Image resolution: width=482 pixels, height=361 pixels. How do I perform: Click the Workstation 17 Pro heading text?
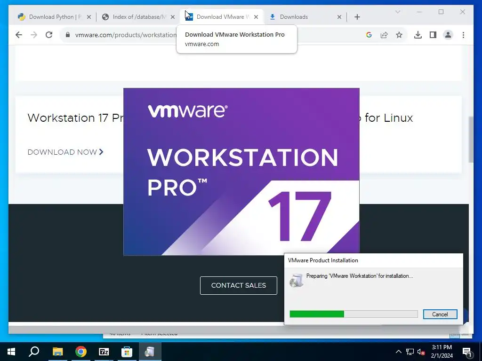pyautogui.click(x=76, y=118)
